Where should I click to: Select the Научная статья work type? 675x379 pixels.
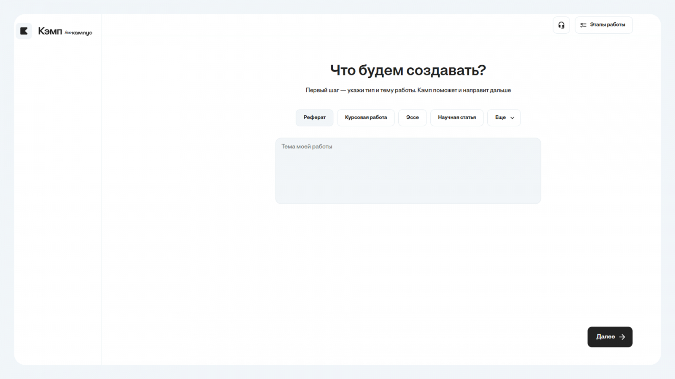[x=456, y=117]
